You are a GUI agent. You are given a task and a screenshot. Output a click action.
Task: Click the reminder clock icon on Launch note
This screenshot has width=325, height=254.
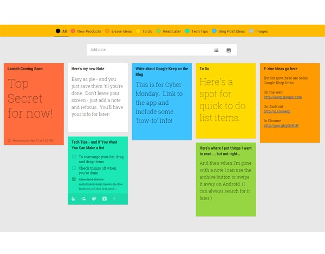9,141
